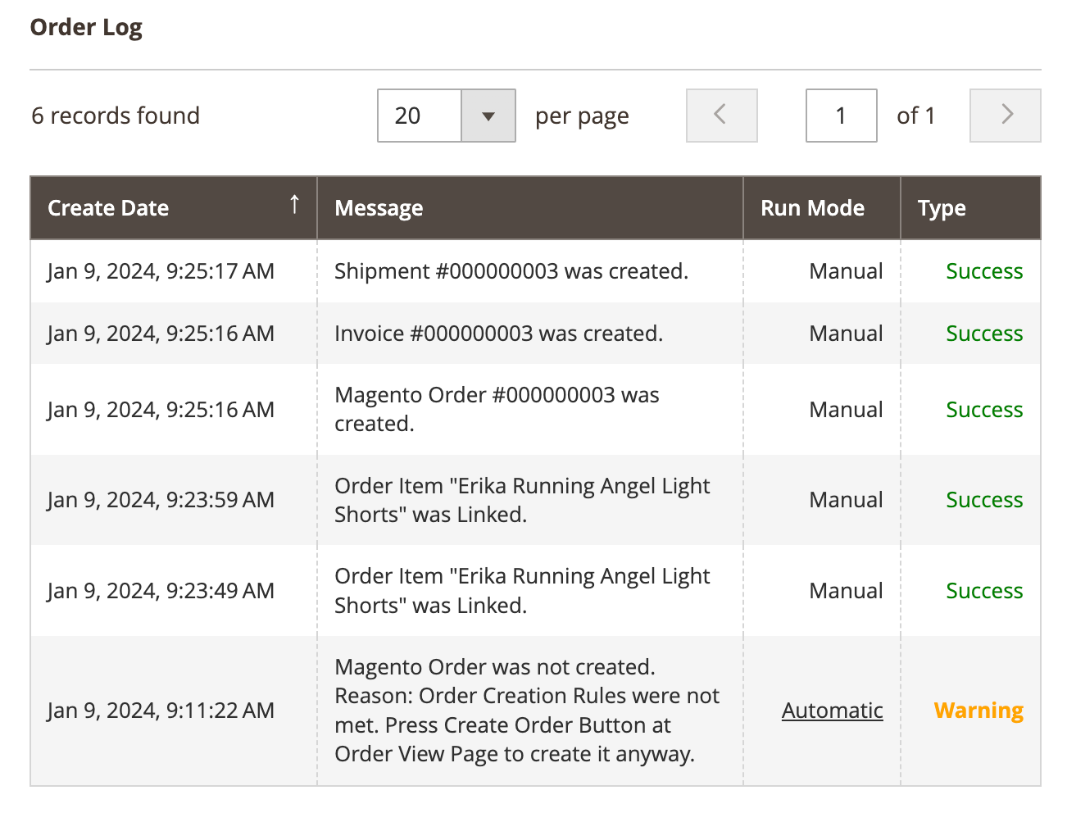Click the Order Log section heading
This screenshot has height=813, width=1067.
86,27
